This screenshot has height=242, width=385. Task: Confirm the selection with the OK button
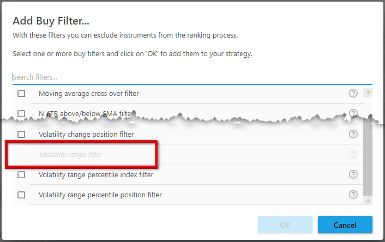[x=285, y=225]
